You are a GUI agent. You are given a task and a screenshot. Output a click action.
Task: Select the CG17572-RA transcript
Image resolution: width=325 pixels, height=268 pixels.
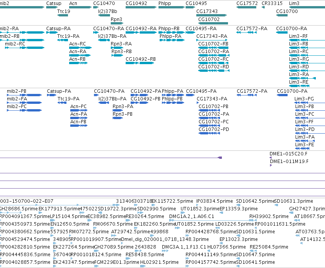click(x=246, y=32)
